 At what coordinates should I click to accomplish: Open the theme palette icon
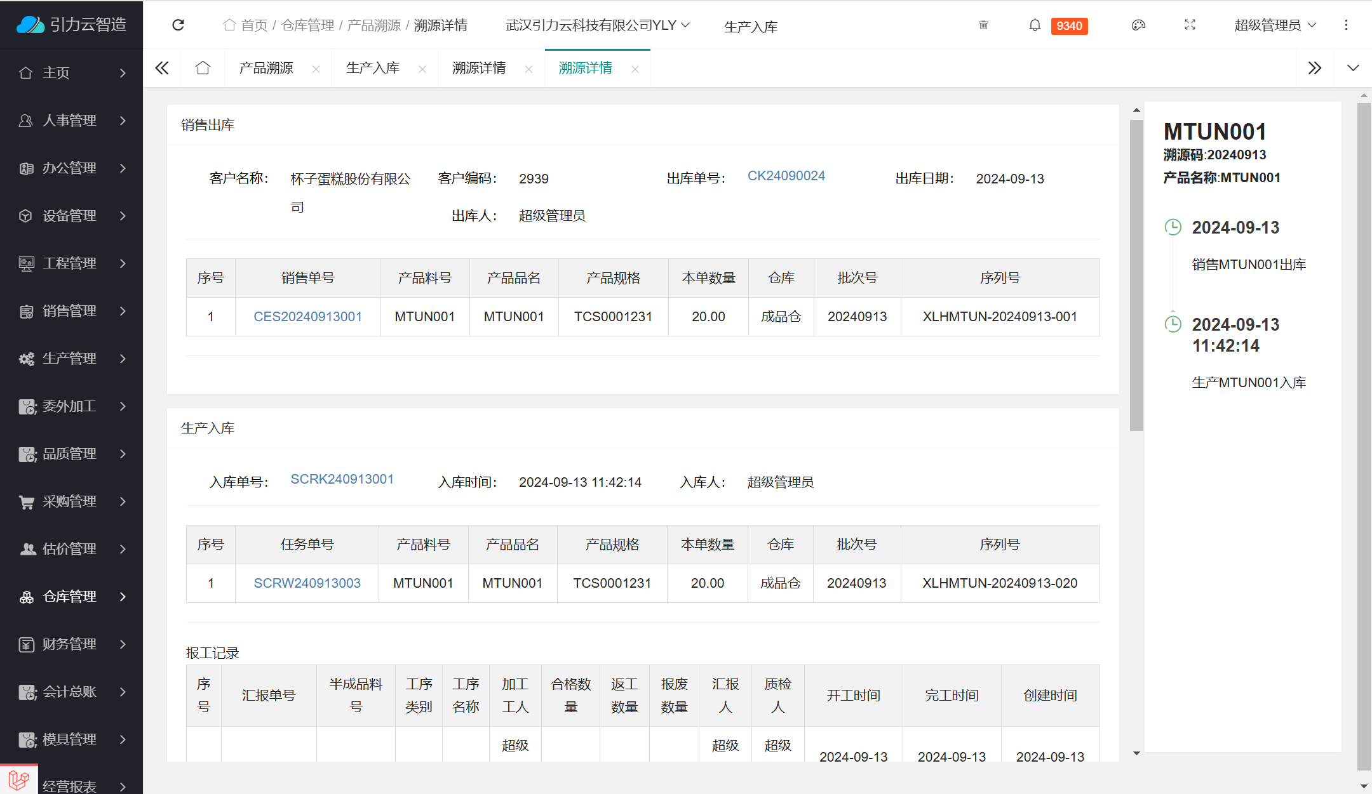(1138, 25)
